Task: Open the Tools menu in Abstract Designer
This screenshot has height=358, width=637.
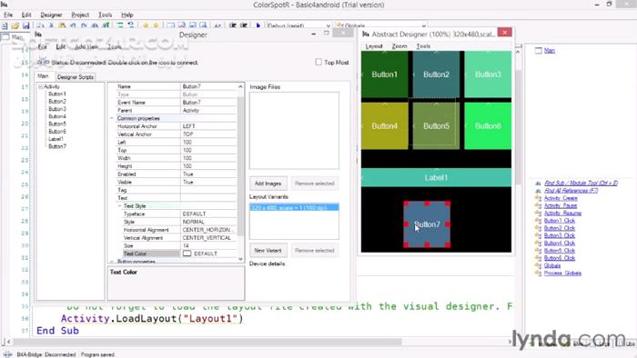Action: click(423, 46)
